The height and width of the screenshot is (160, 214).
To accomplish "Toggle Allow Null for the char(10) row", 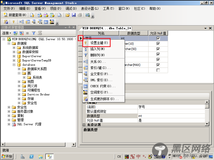I will click(158, 44).
